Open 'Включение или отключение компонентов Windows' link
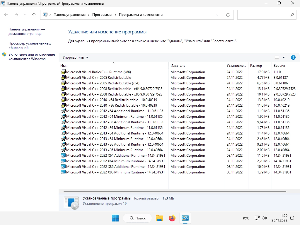The image size is (300, 225). tap(32, 57)
